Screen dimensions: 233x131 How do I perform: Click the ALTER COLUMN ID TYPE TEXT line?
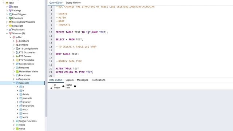[x=74, y=72]
